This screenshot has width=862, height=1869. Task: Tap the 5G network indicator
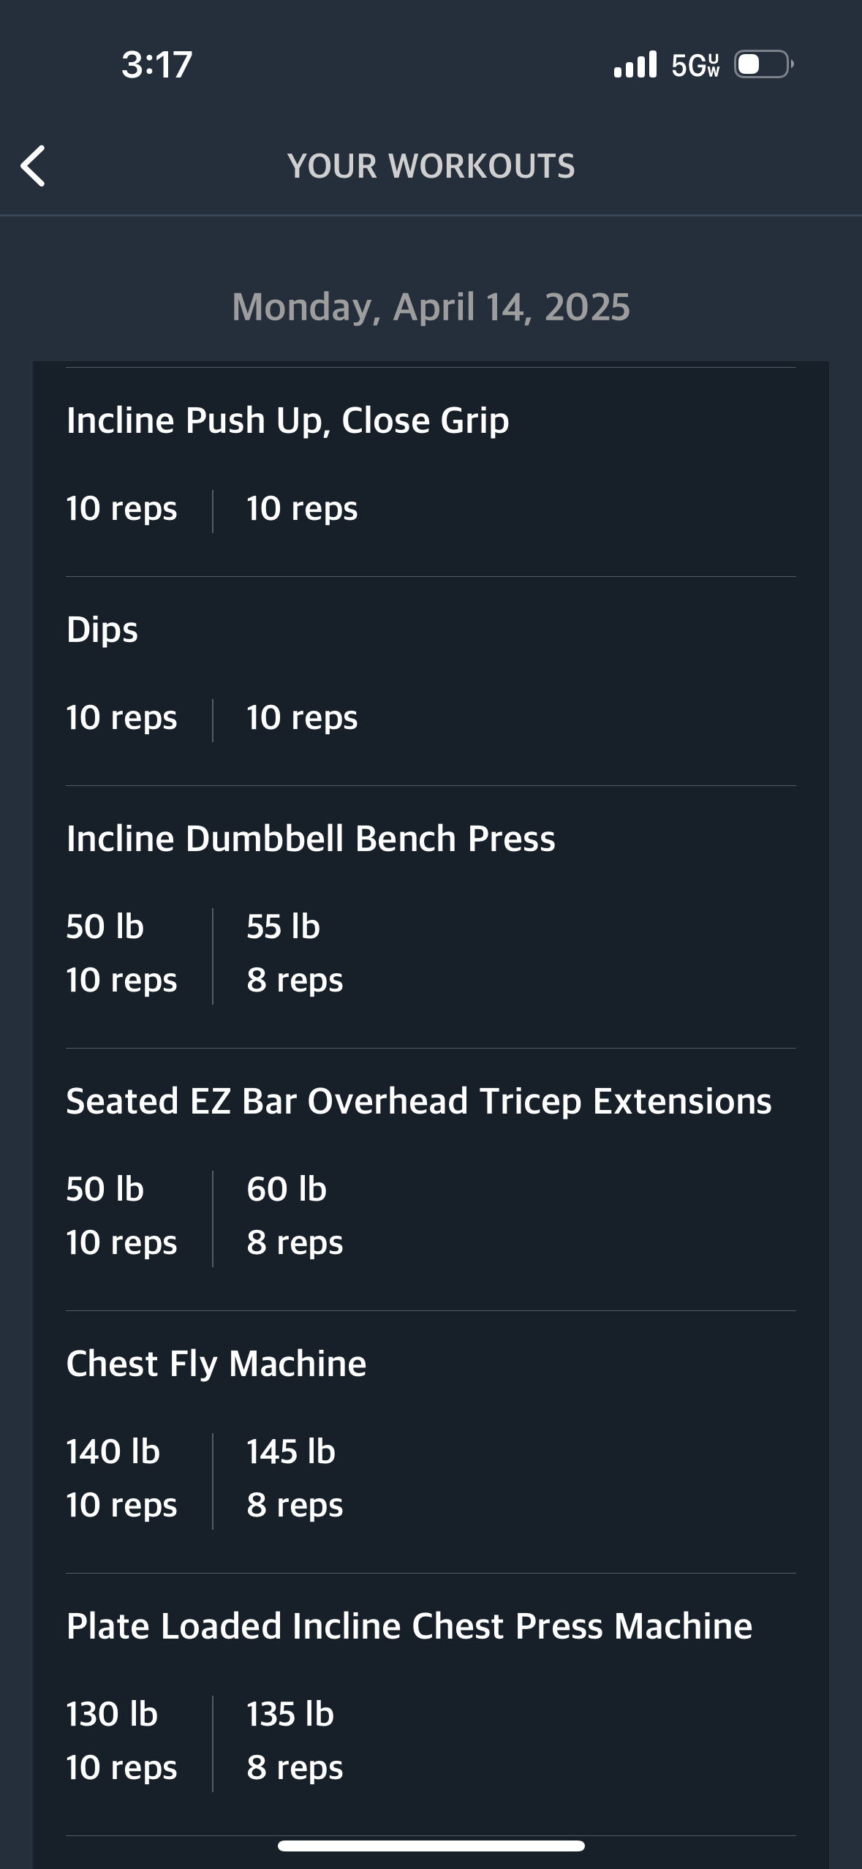695,65
